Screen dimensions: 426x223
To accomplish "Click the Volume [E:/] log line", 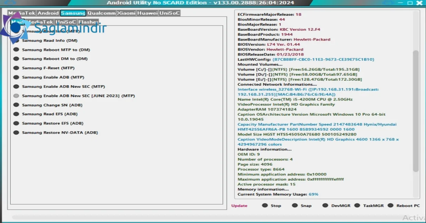I will [300, 79].
